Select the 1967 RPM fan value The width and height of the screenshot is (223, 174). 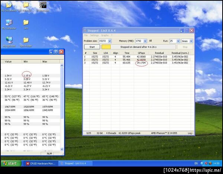10,107
